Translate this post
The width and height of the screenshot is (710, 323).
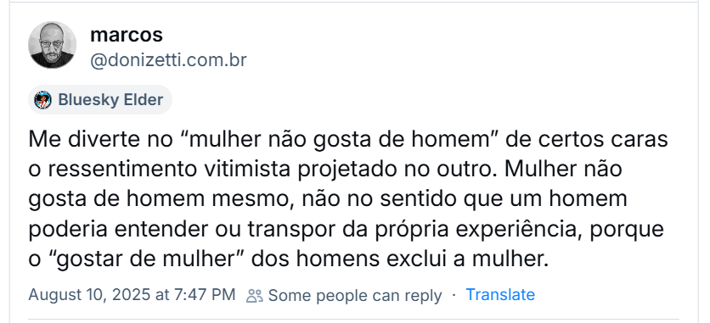tap(500, 295)
